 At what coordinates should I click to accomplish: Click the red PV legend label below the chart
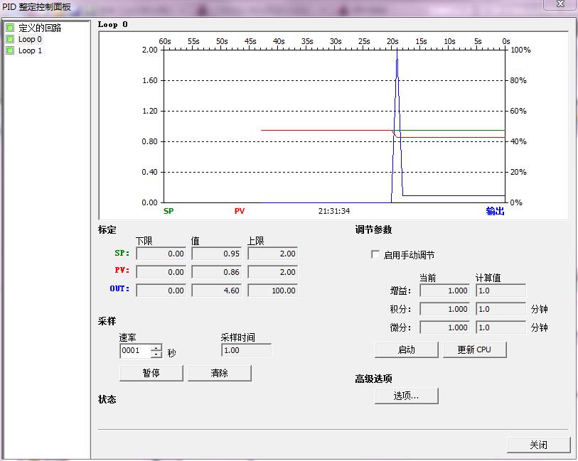239,211
